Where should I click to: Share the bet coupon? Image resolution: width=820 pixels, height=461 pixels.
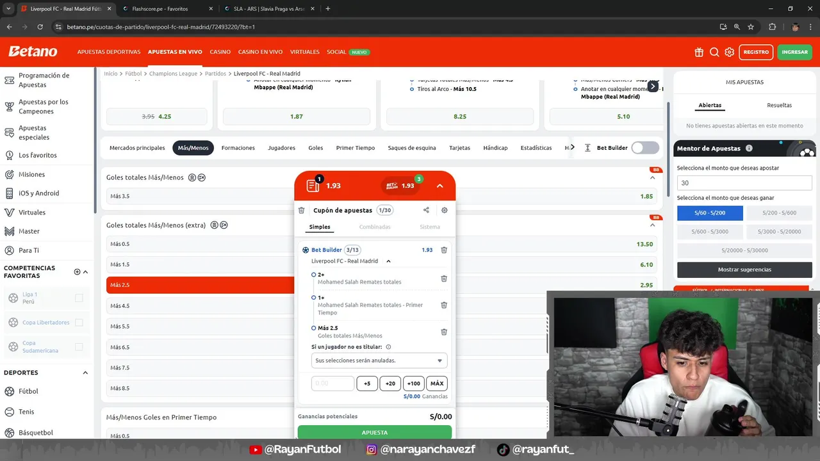(x=426, y=210)
